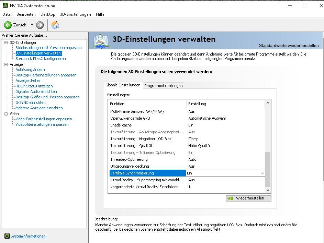Screen dimensions: 324x243
Task: Click the 3D settings header graphic
Action: tap(101, 41)
